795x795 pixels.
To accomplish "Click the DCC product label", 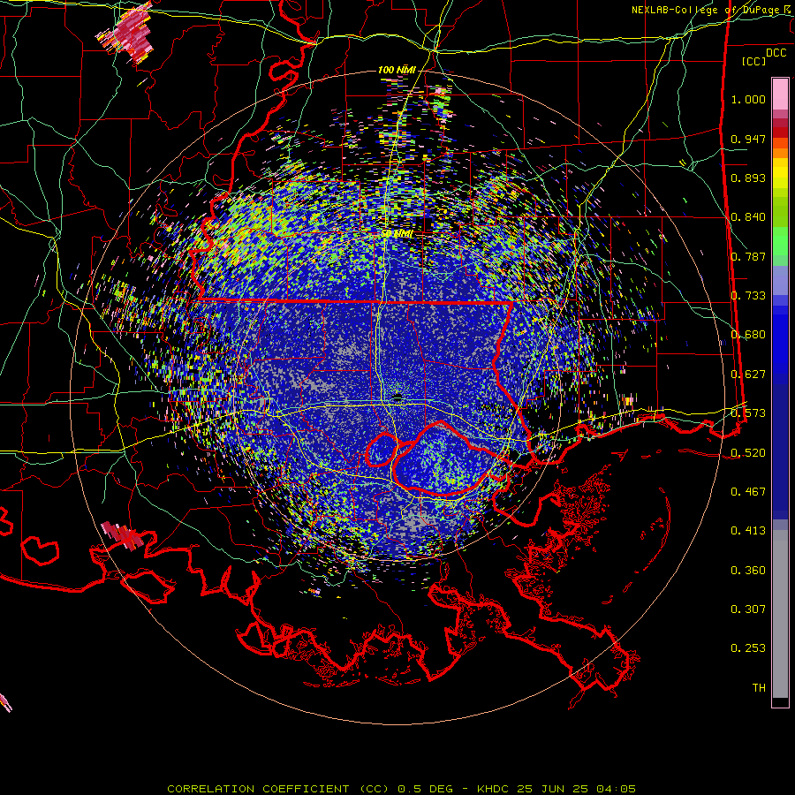I will [x=776, y=52].
